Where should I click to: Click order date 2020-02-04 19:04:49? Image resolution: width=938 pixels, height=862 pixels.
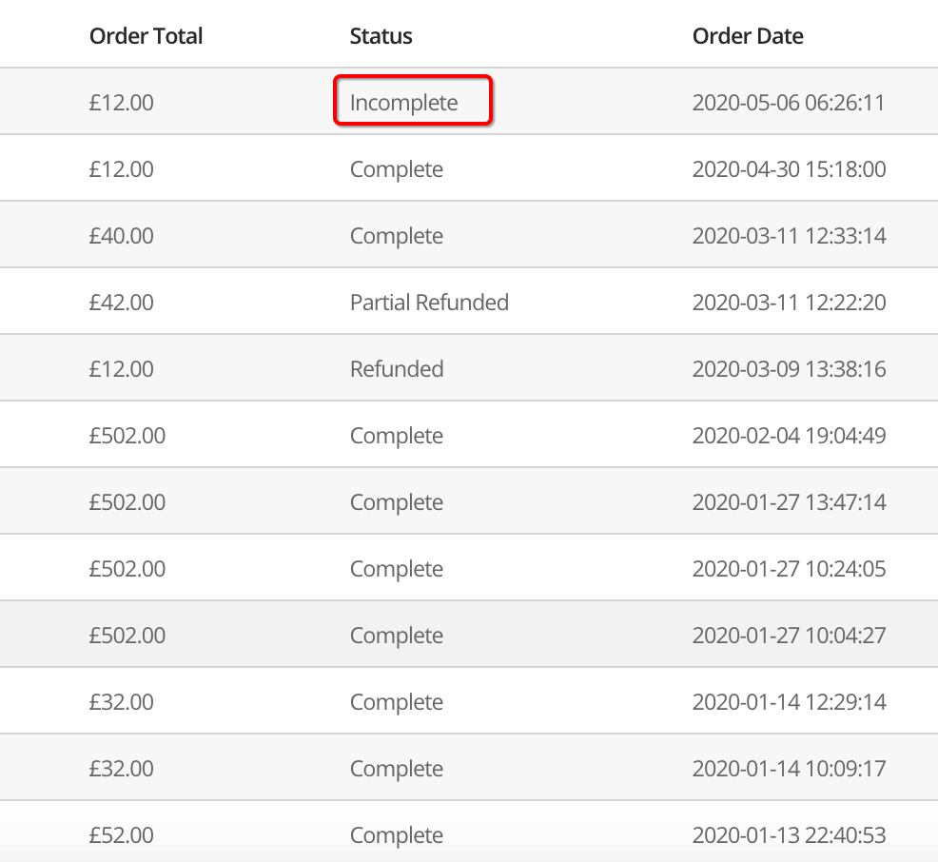coord(789,436)
